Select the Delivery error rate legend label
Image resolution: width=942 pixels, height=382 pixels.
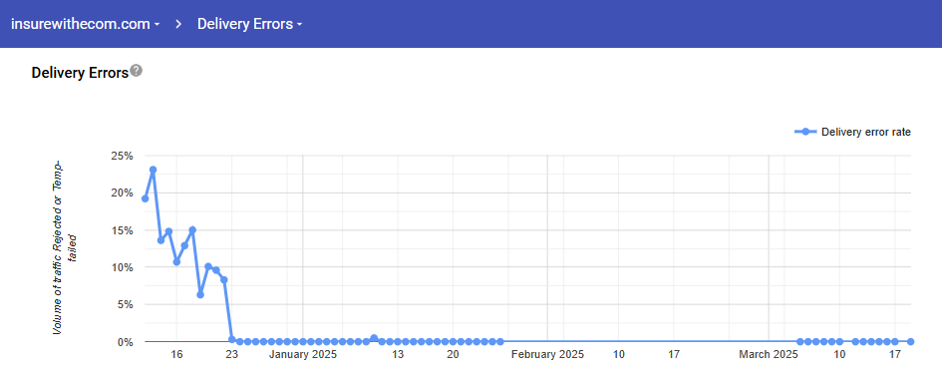point(866,132)
